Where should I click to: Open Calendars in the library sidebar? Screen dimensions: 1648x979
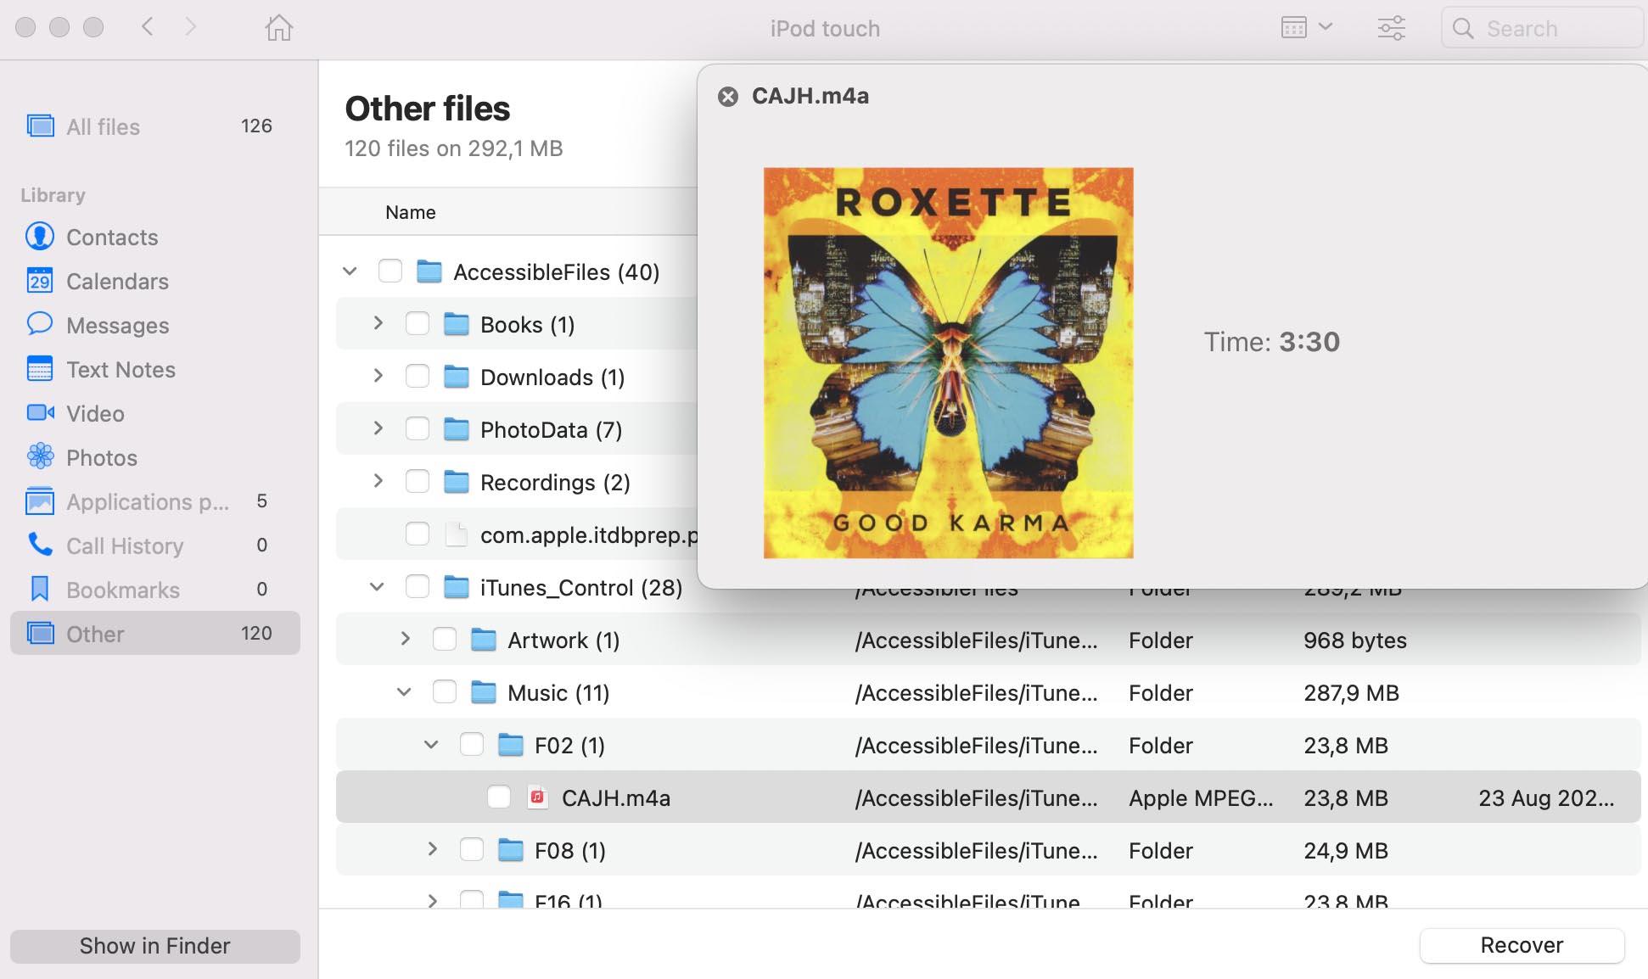tap(155, 281)
